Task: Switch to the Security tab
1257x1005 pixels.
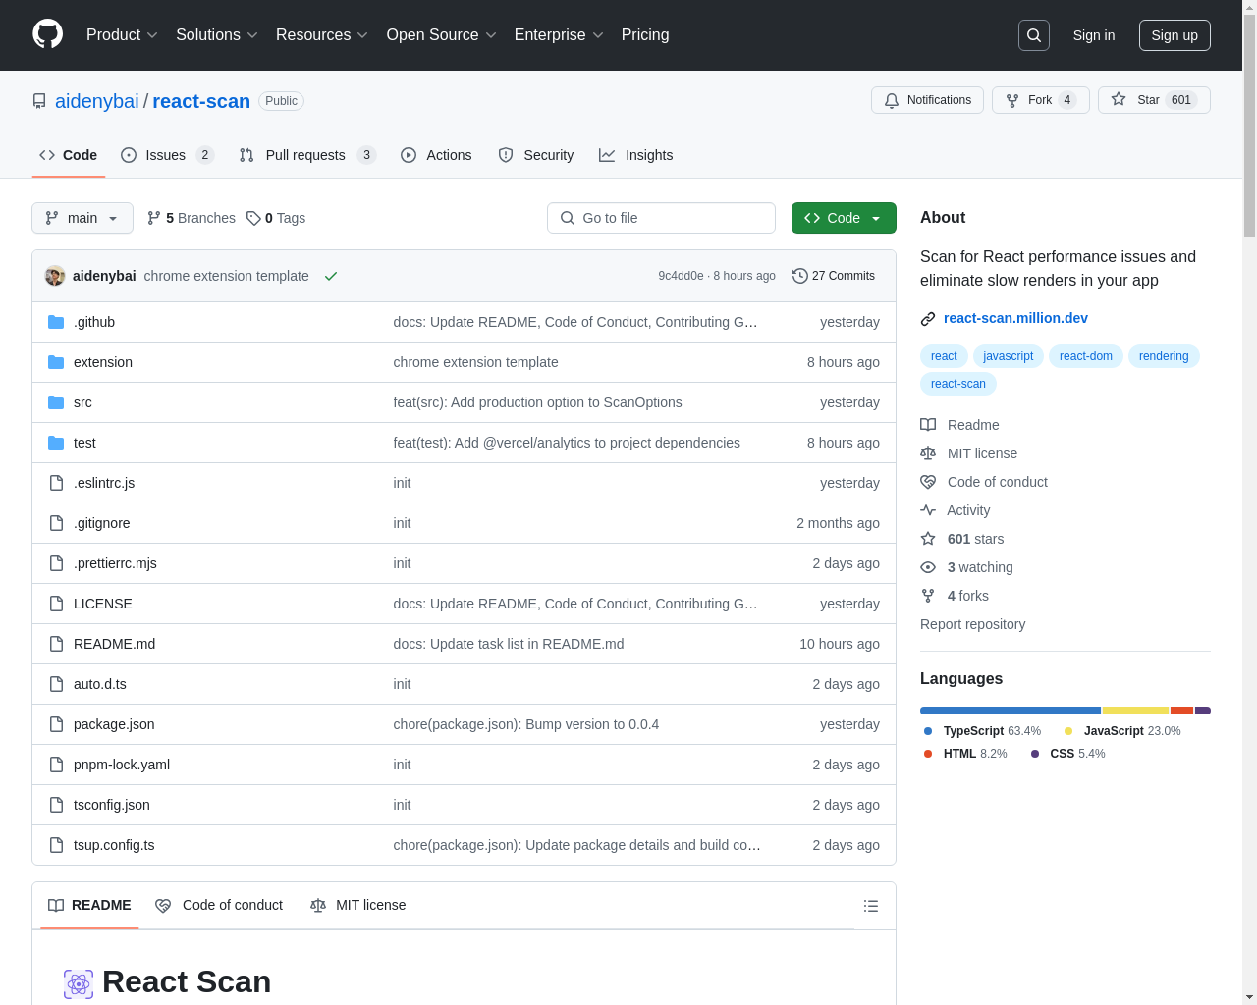Action: coord(536,155)
